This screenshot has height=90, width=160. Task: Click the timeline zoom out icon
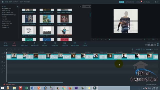click(141, 49)
